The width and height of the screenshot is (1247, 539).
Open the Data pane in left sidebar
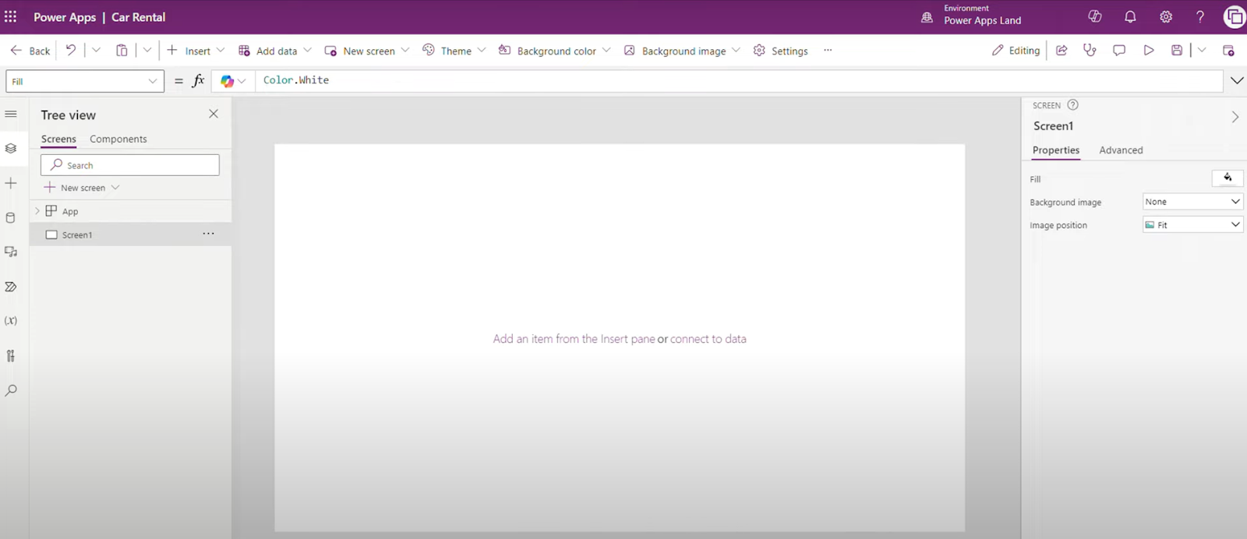(11, 218)
